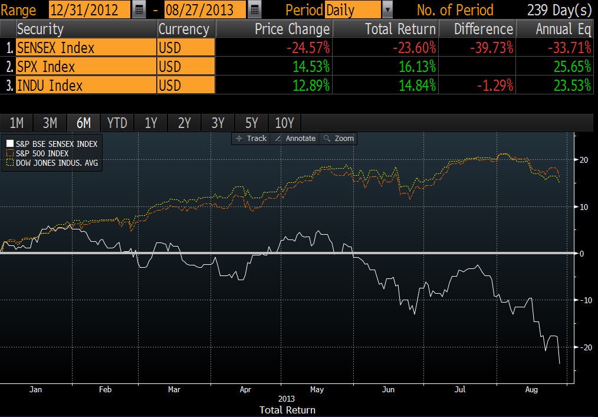Change the SPX row USD currency
Image resolution: width=598 pixels, height=417 pixels.
point(186,67)
